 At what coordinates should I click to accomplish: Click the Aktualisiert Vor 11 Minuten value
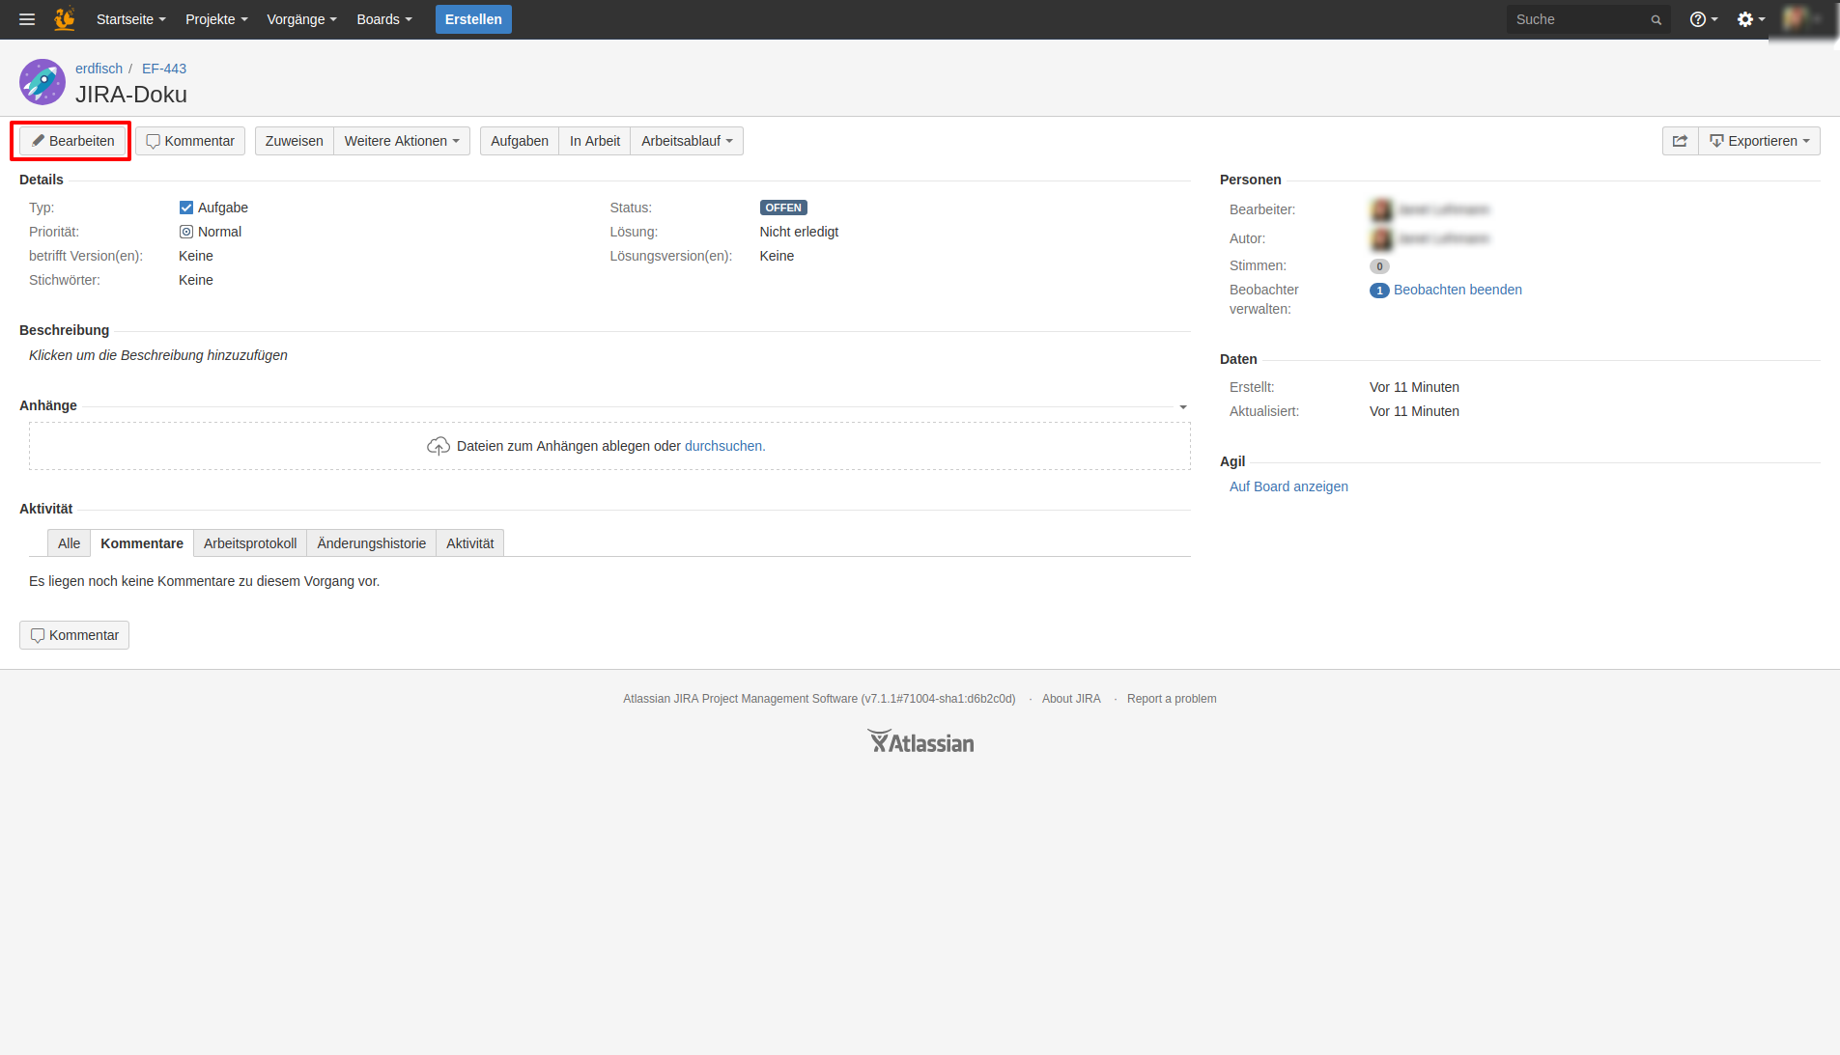[1414, 411]
